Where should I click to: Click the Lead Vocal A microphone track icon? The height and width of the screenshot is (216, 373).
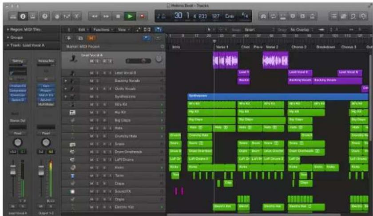coord(73,58)
